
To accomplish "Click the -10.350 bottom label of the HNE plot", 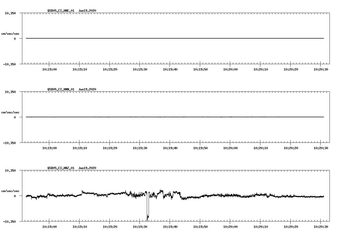I will pos(9,64).
